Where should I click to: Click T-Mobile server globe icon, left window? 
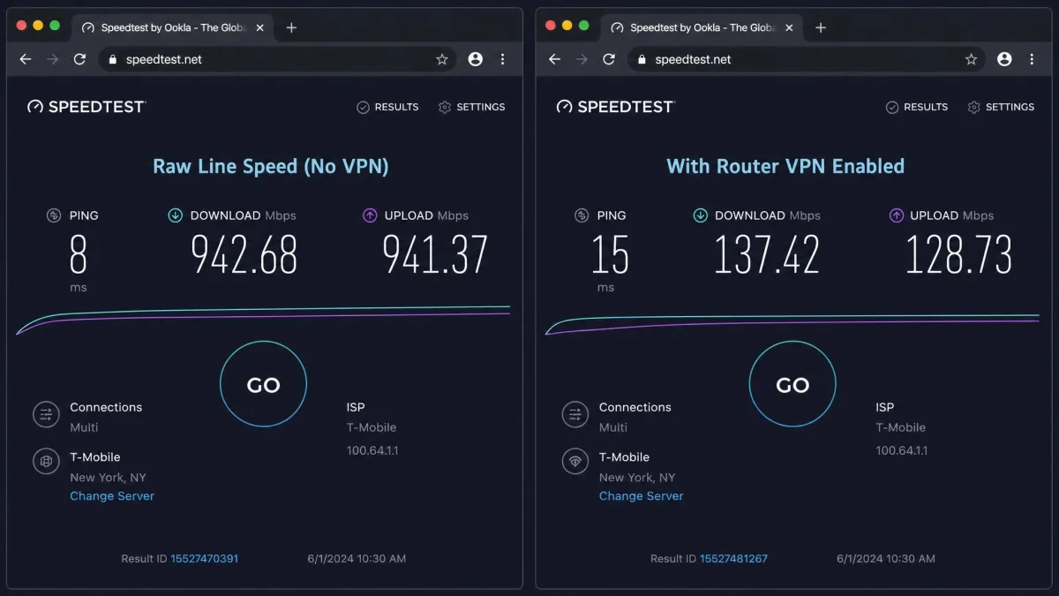point(46,461)
